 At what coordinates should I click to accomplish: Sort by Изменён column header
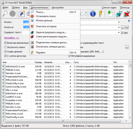click(54, 62)
